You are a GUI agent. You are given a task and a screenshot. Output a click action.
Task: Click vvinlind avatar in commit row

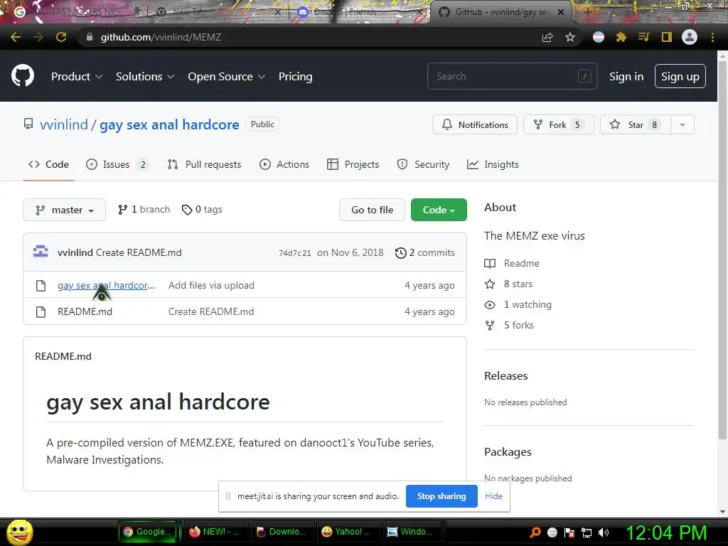pos(41,252)
